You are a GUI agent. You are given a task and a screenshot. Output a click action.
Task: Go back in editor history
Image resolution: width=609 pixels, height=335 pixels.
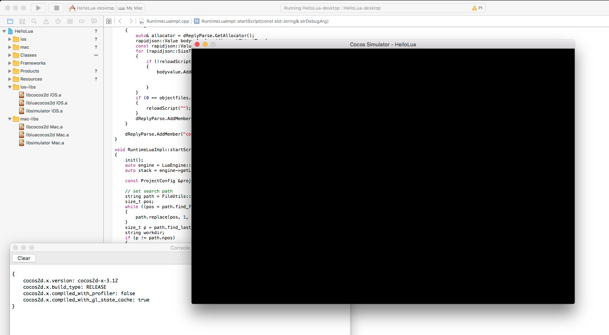(x=120, y=21)
